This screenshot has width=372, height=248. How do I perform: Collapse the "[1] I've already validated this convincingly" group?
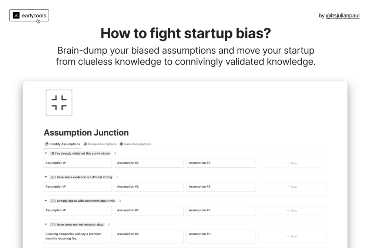click(46, 153)
